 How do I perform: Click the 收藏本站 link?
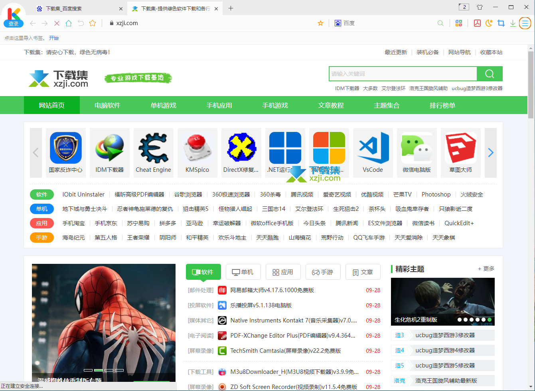[491, 52]
